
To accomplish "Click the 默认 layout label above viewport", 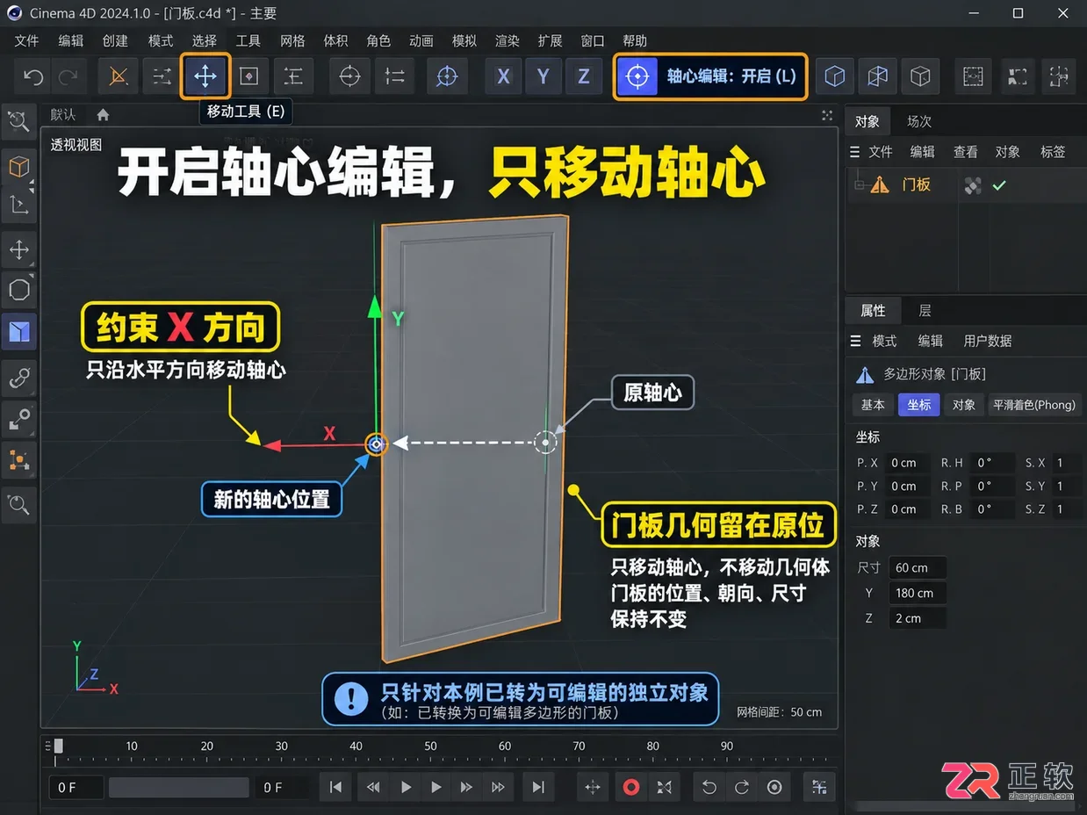I will click(x=63, y=115).
